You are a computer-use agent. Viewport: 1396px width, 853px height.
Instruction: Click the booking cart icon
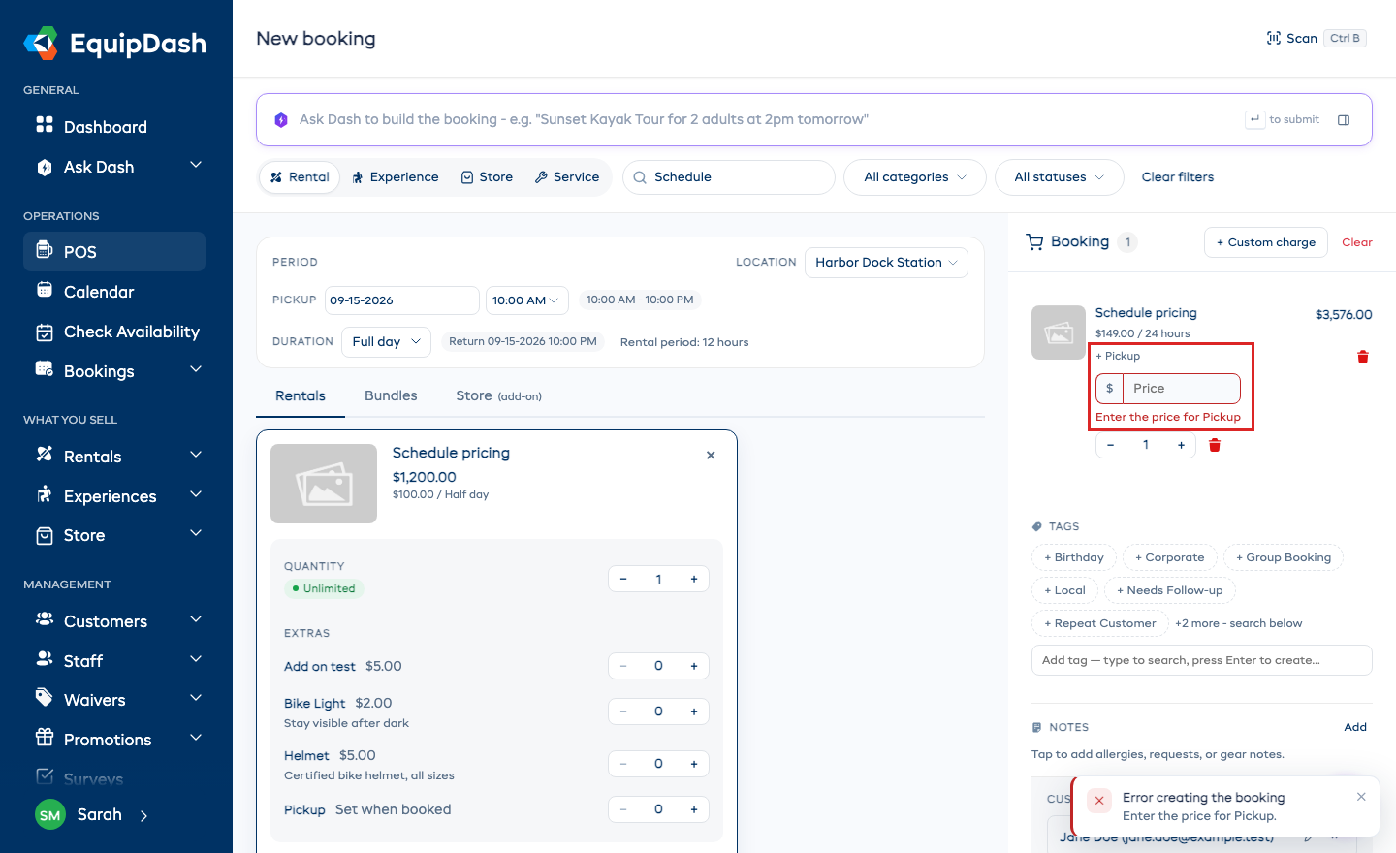1034,242
